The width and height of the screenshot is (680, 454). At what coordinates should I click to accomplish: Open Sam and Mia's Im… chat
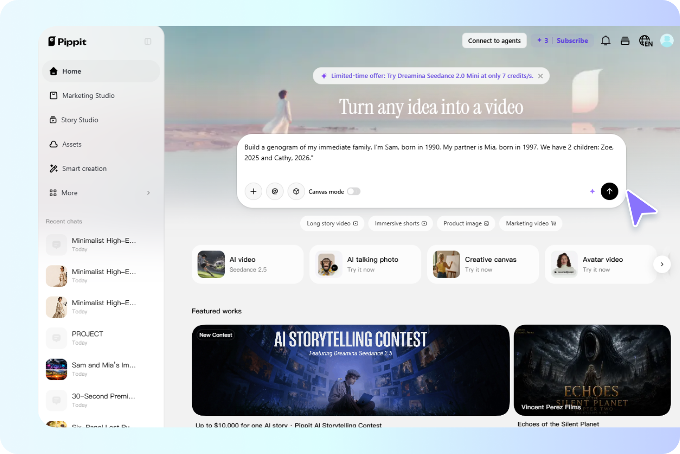coord(101,369)
